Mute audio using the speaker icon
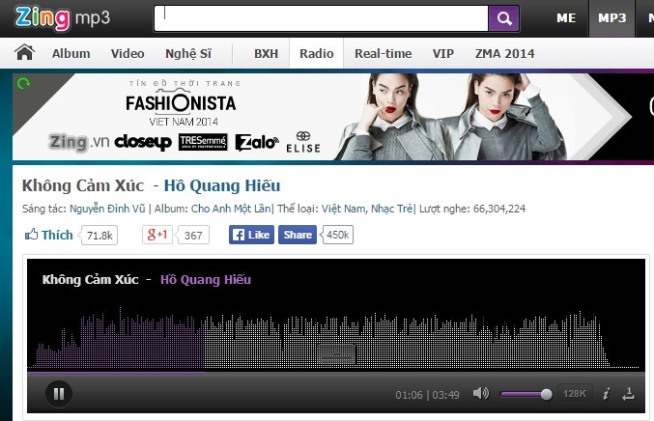The height and width of the screenshot is (421, 654). 480,393
